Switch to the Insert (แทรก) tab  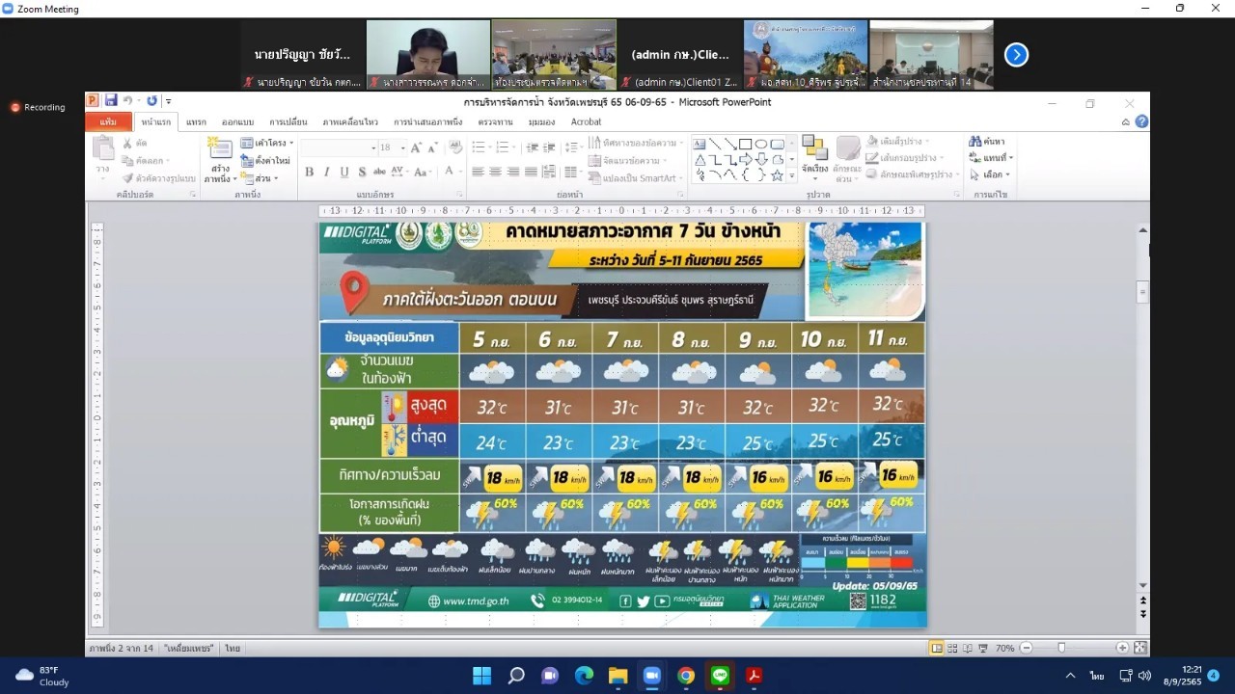(x=196, y=122)
